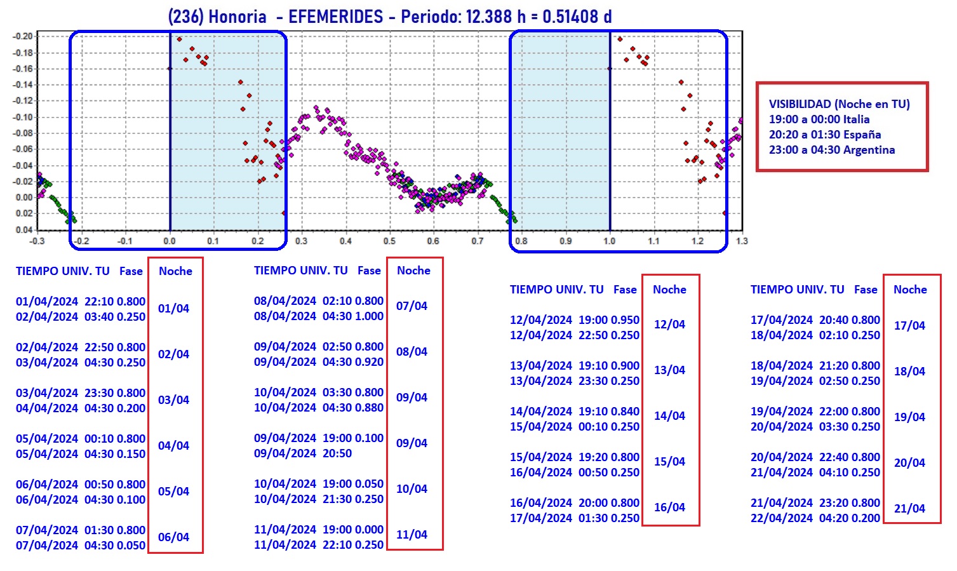The height and width of the screenshot is (571, 957).
Task: Select row "12/04/2024 19:00 0.950"
Action: 575,319
